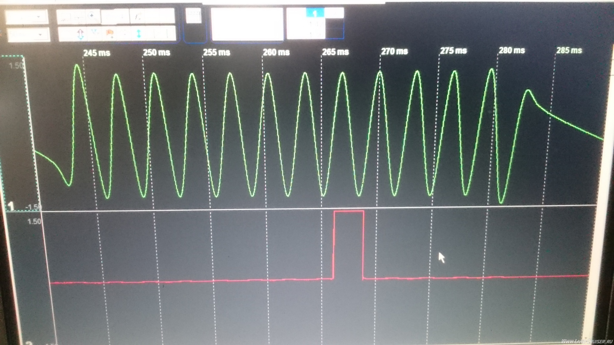Click the red and cyan vertical arrows icon

click(80, 34)
